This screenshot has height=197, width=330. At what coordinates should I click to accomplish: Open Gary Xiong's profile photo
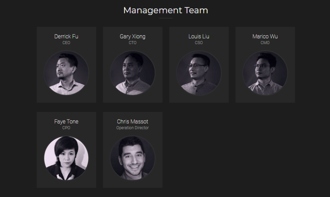[x=133, y=73]
